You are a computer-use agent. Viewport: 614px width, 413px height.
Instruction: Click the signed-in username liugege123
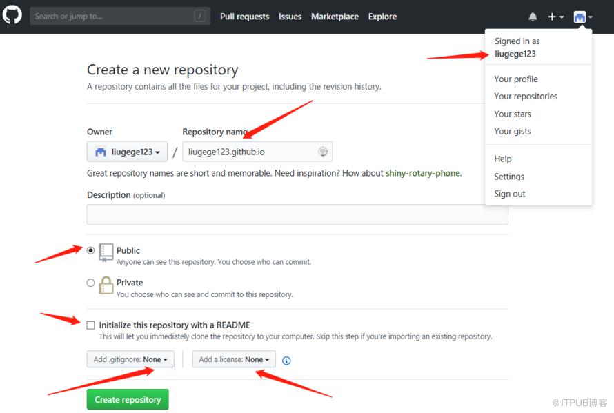515,54
